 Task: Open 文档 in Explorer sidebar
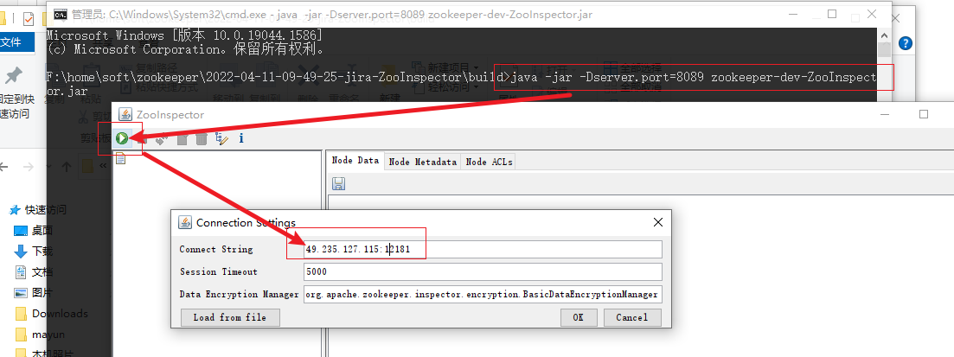35,271
